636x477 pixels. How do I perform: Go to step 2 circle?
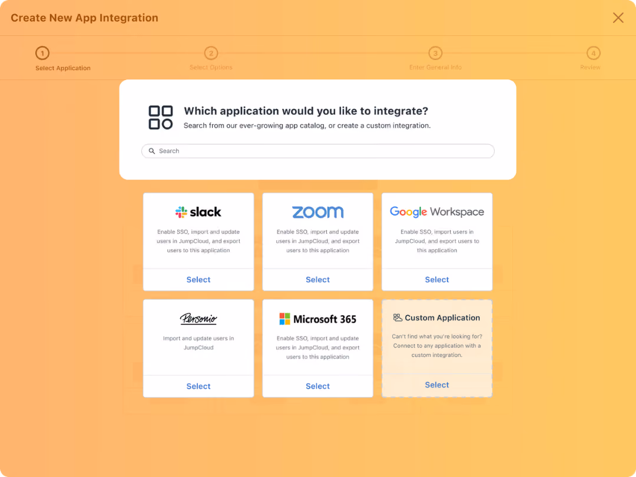211,53
